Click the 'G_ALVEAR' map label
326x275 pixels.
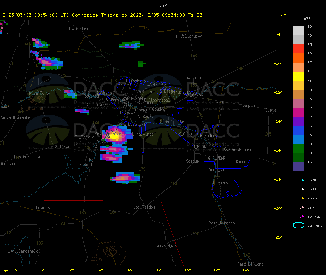(x=217, y=158)
